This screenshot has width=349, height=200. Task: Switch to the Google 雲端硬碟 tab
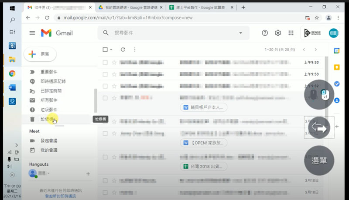click(x=130, y=7)
